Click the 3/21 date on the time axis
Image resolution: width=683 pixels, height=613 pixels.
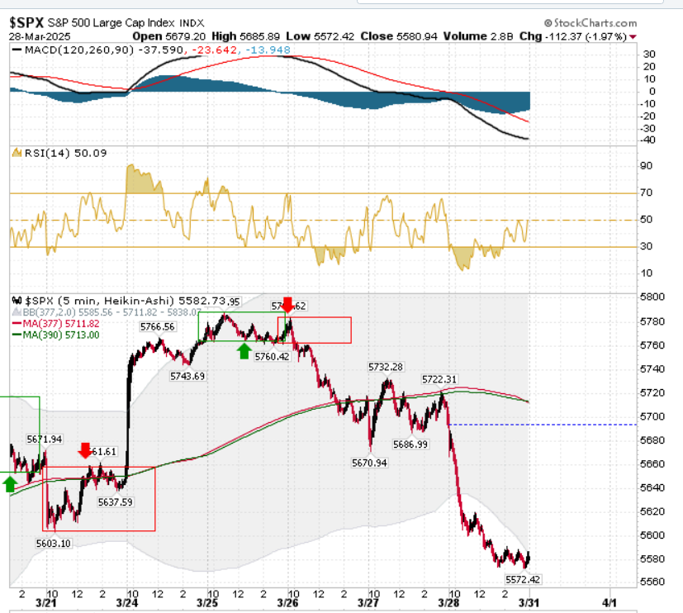(x=45, y=603)
